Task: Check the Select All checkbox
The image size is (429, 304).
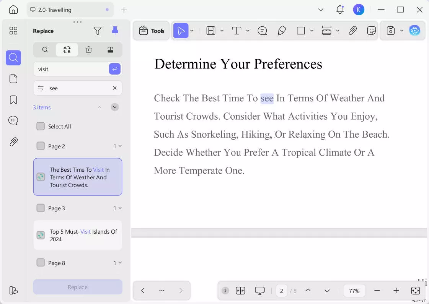Action: (x=41, y=126)
